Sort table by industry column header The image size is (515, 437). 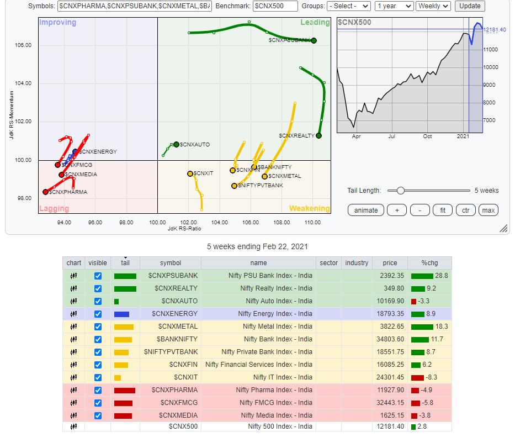(x=357, y=263)
